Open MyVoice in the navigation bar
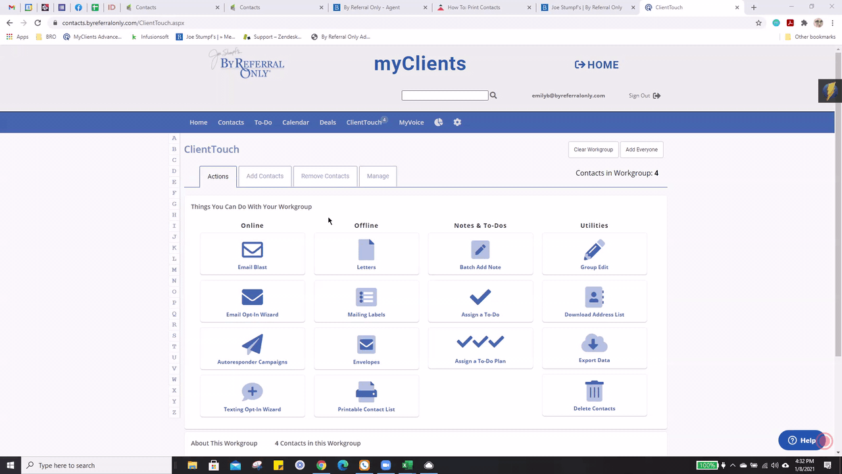Screen dimensions: 842x474 [x=411, y=122]
